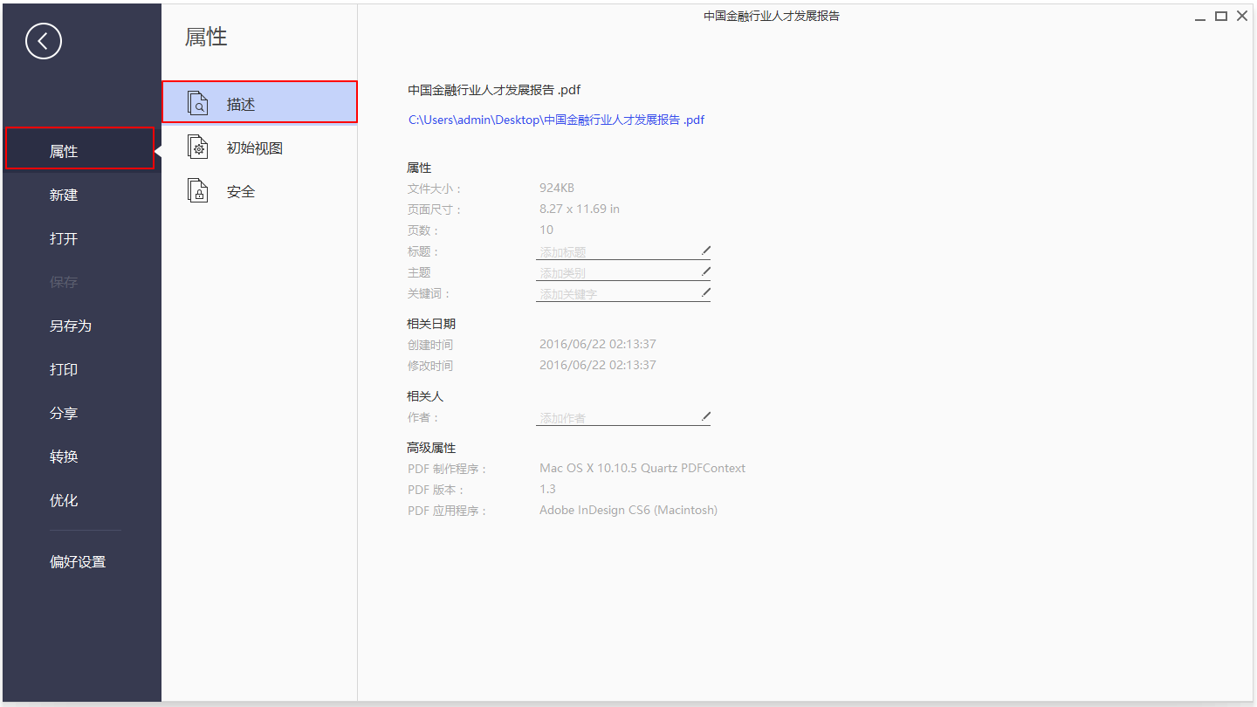Click the back arrow circle icon
The image size is (1257, 707).
coord(44,41)
